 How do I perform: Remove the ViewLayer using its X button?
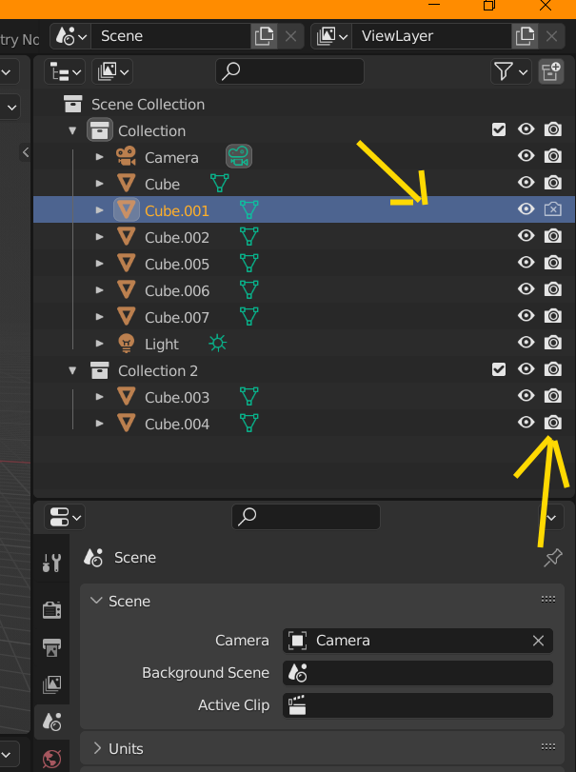551,36
